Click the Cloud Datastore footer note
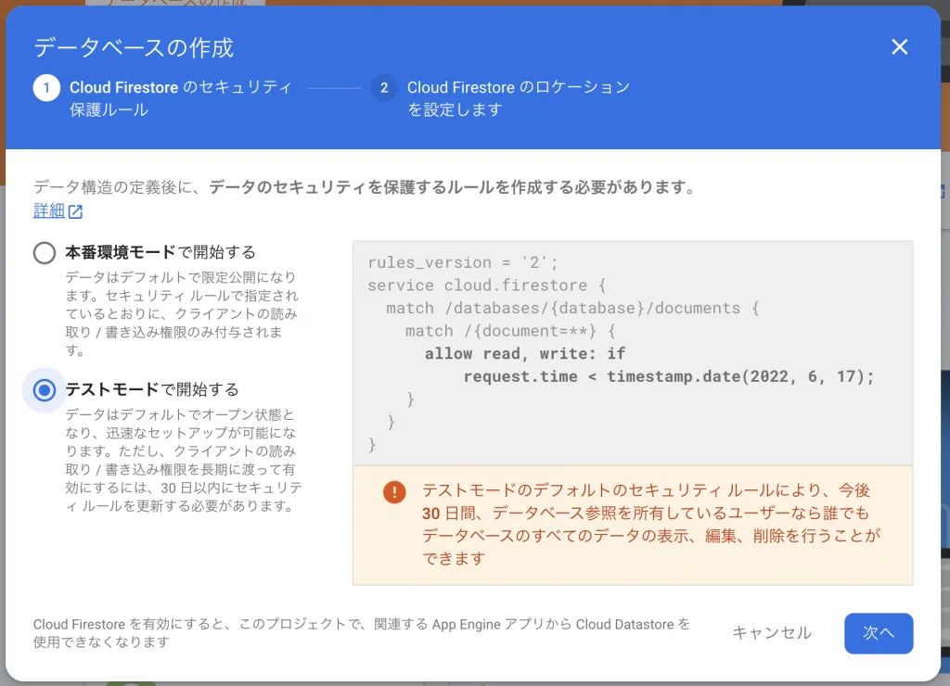This screenshot has width=950, height=686. point(362,633)
